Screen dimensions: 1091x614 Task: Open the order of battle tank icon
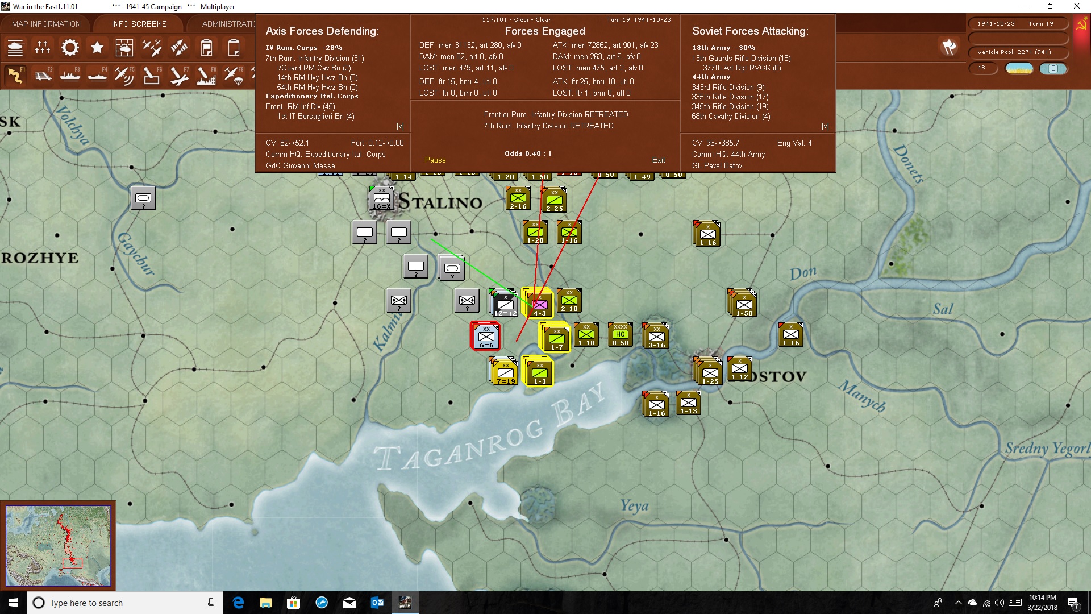[x=15, y=48]
